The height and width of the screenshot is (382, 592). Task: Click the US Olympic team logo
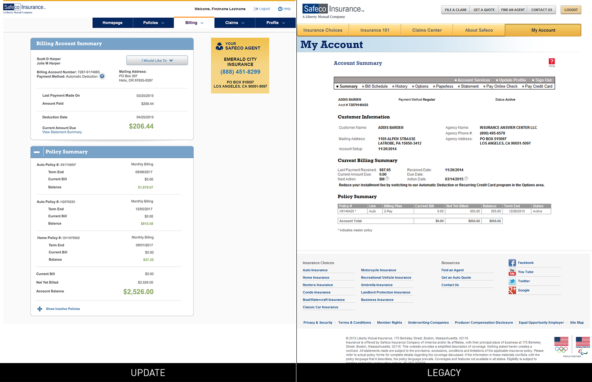(561, 344)
